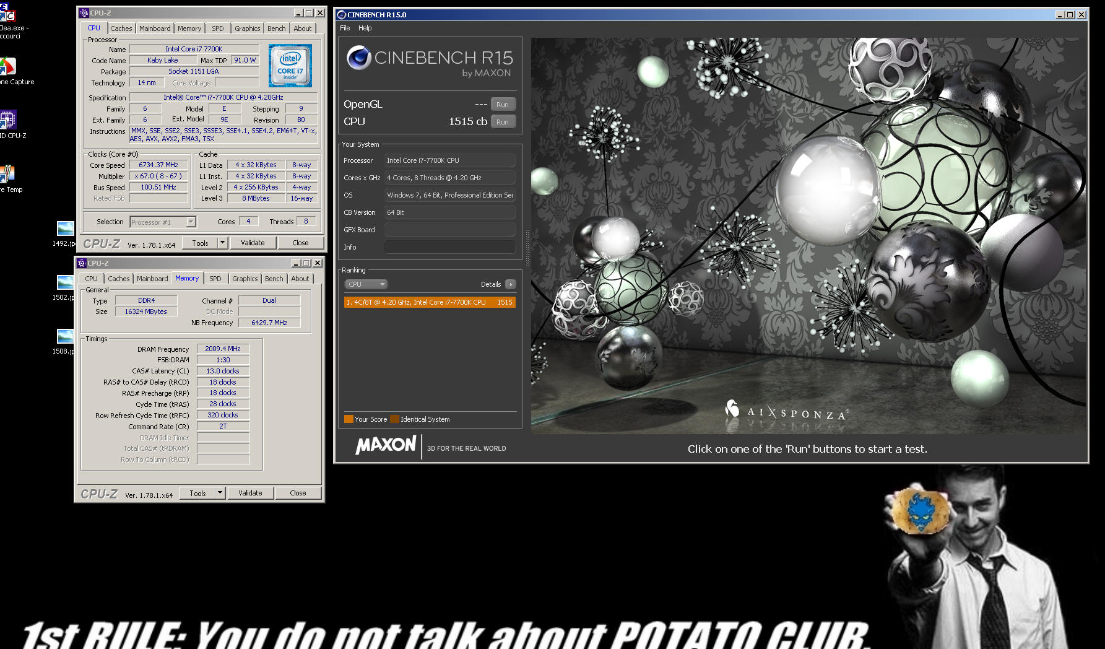Click the NB Frequency value 6429.7 MHz
Screen dimensions: 1105x649
(269, 323)
